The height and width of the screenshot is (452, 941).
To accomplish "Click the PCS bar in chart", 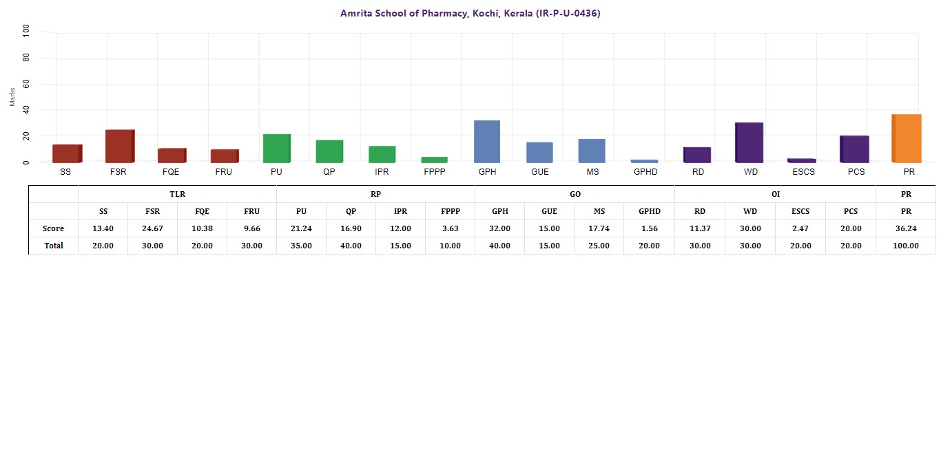I will [x=855, y=149].
